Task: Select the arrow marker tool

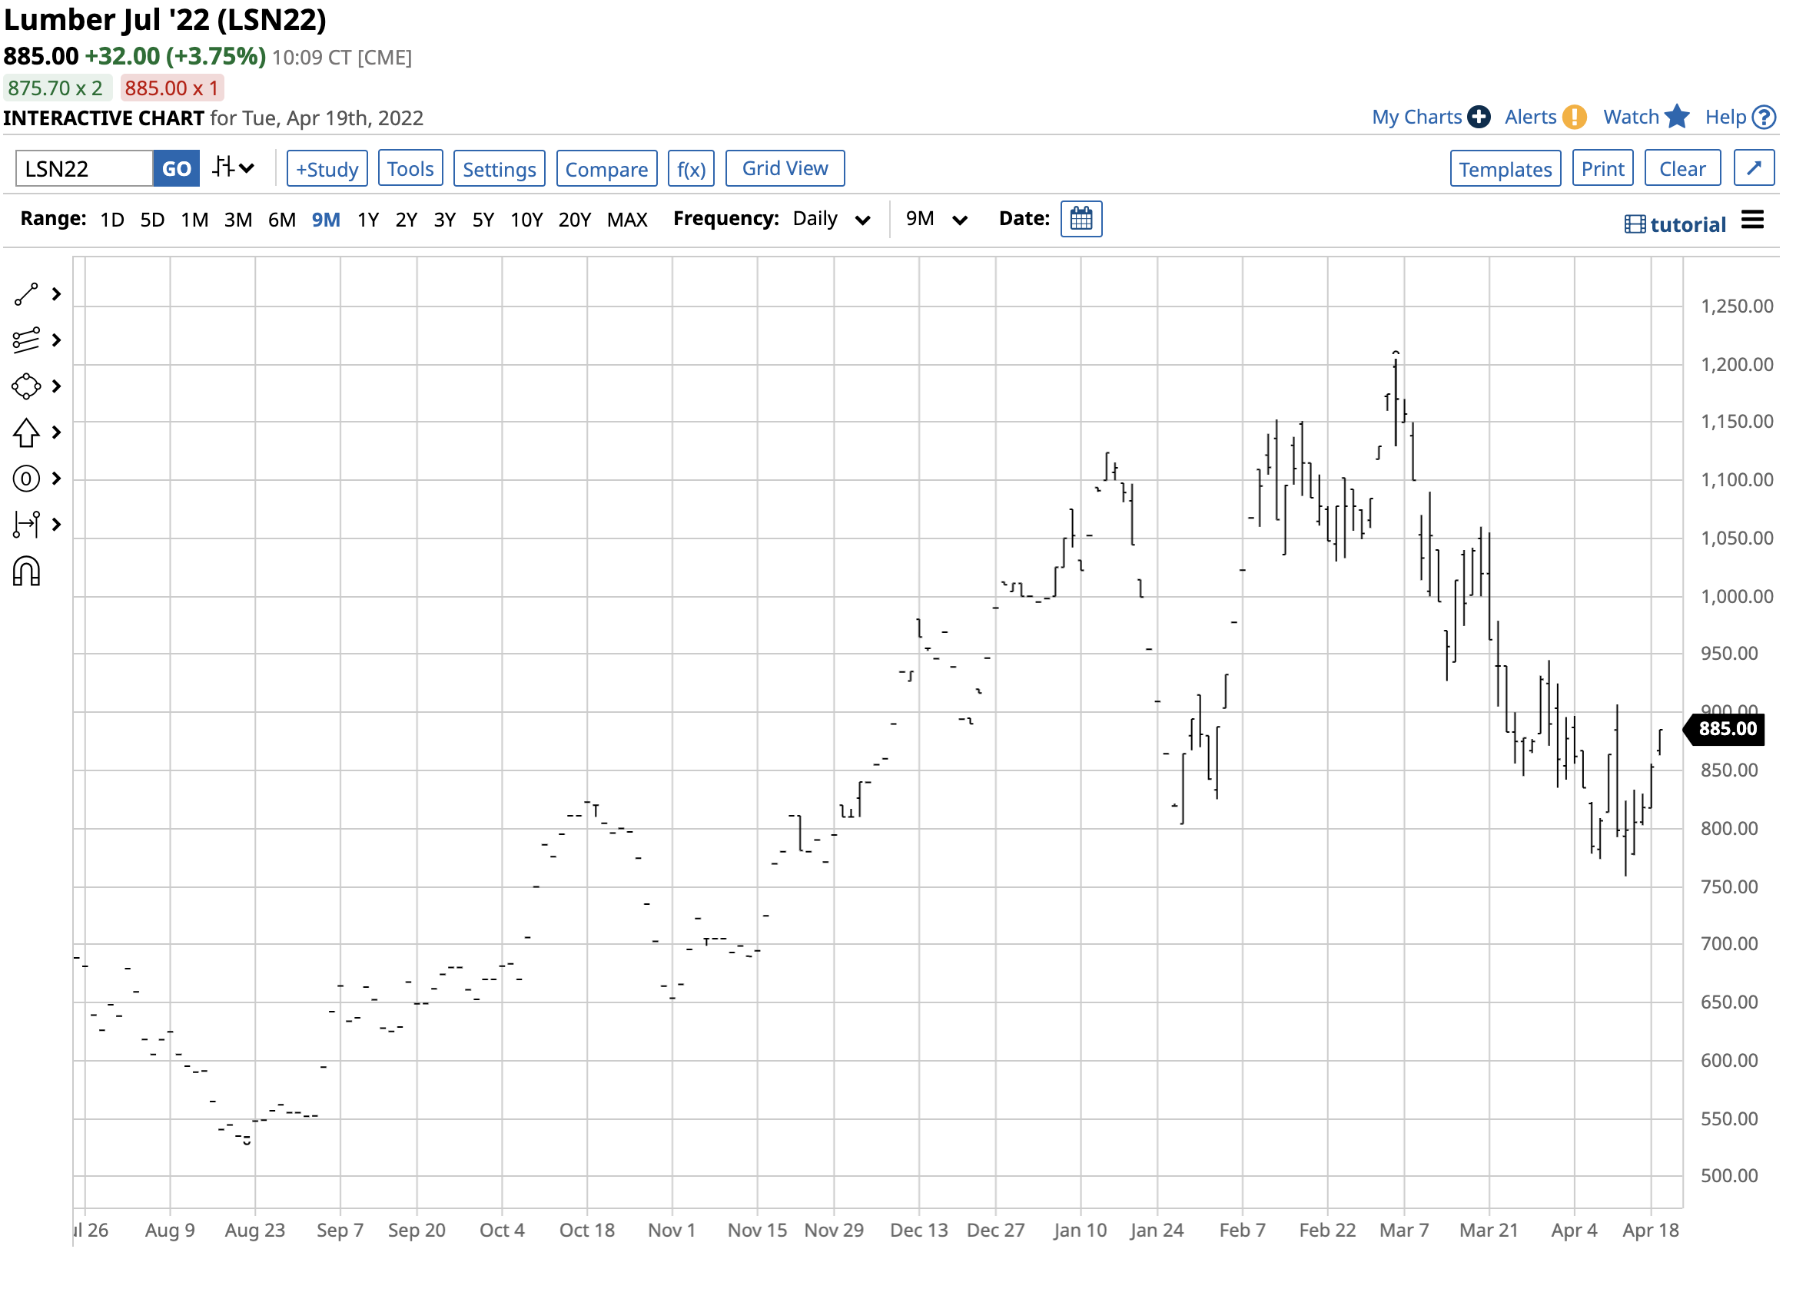Action: coord(26,433)
